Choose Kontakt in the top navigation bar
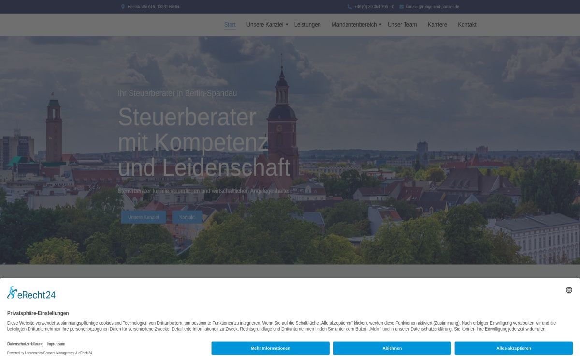 (x=467, y=25)
